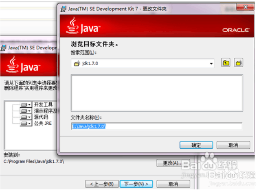The width and height of the screenshot is (272, 193).
Task: Click the Java logo in the background installer
Action: pyautogui.click(x=23, y=64)
